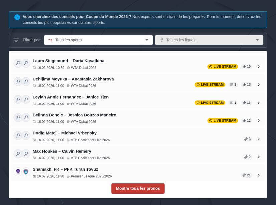This screenshot has height=205, width=276.
Task: Click the info icon in the blue banner
Action: coord(17,17)
